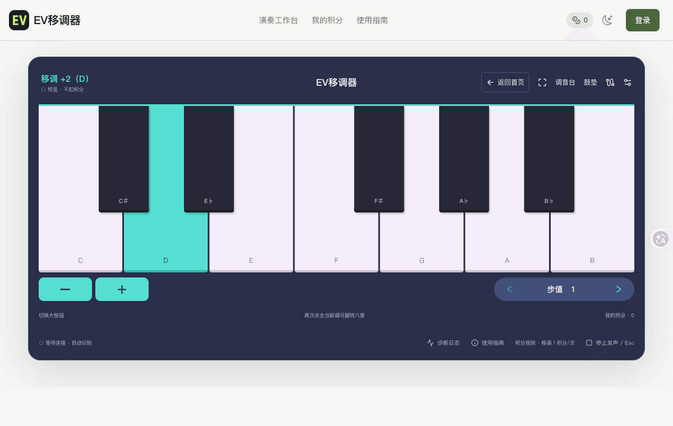Increase step value with right chevron
673x426 pixels.
coord(619,289)
